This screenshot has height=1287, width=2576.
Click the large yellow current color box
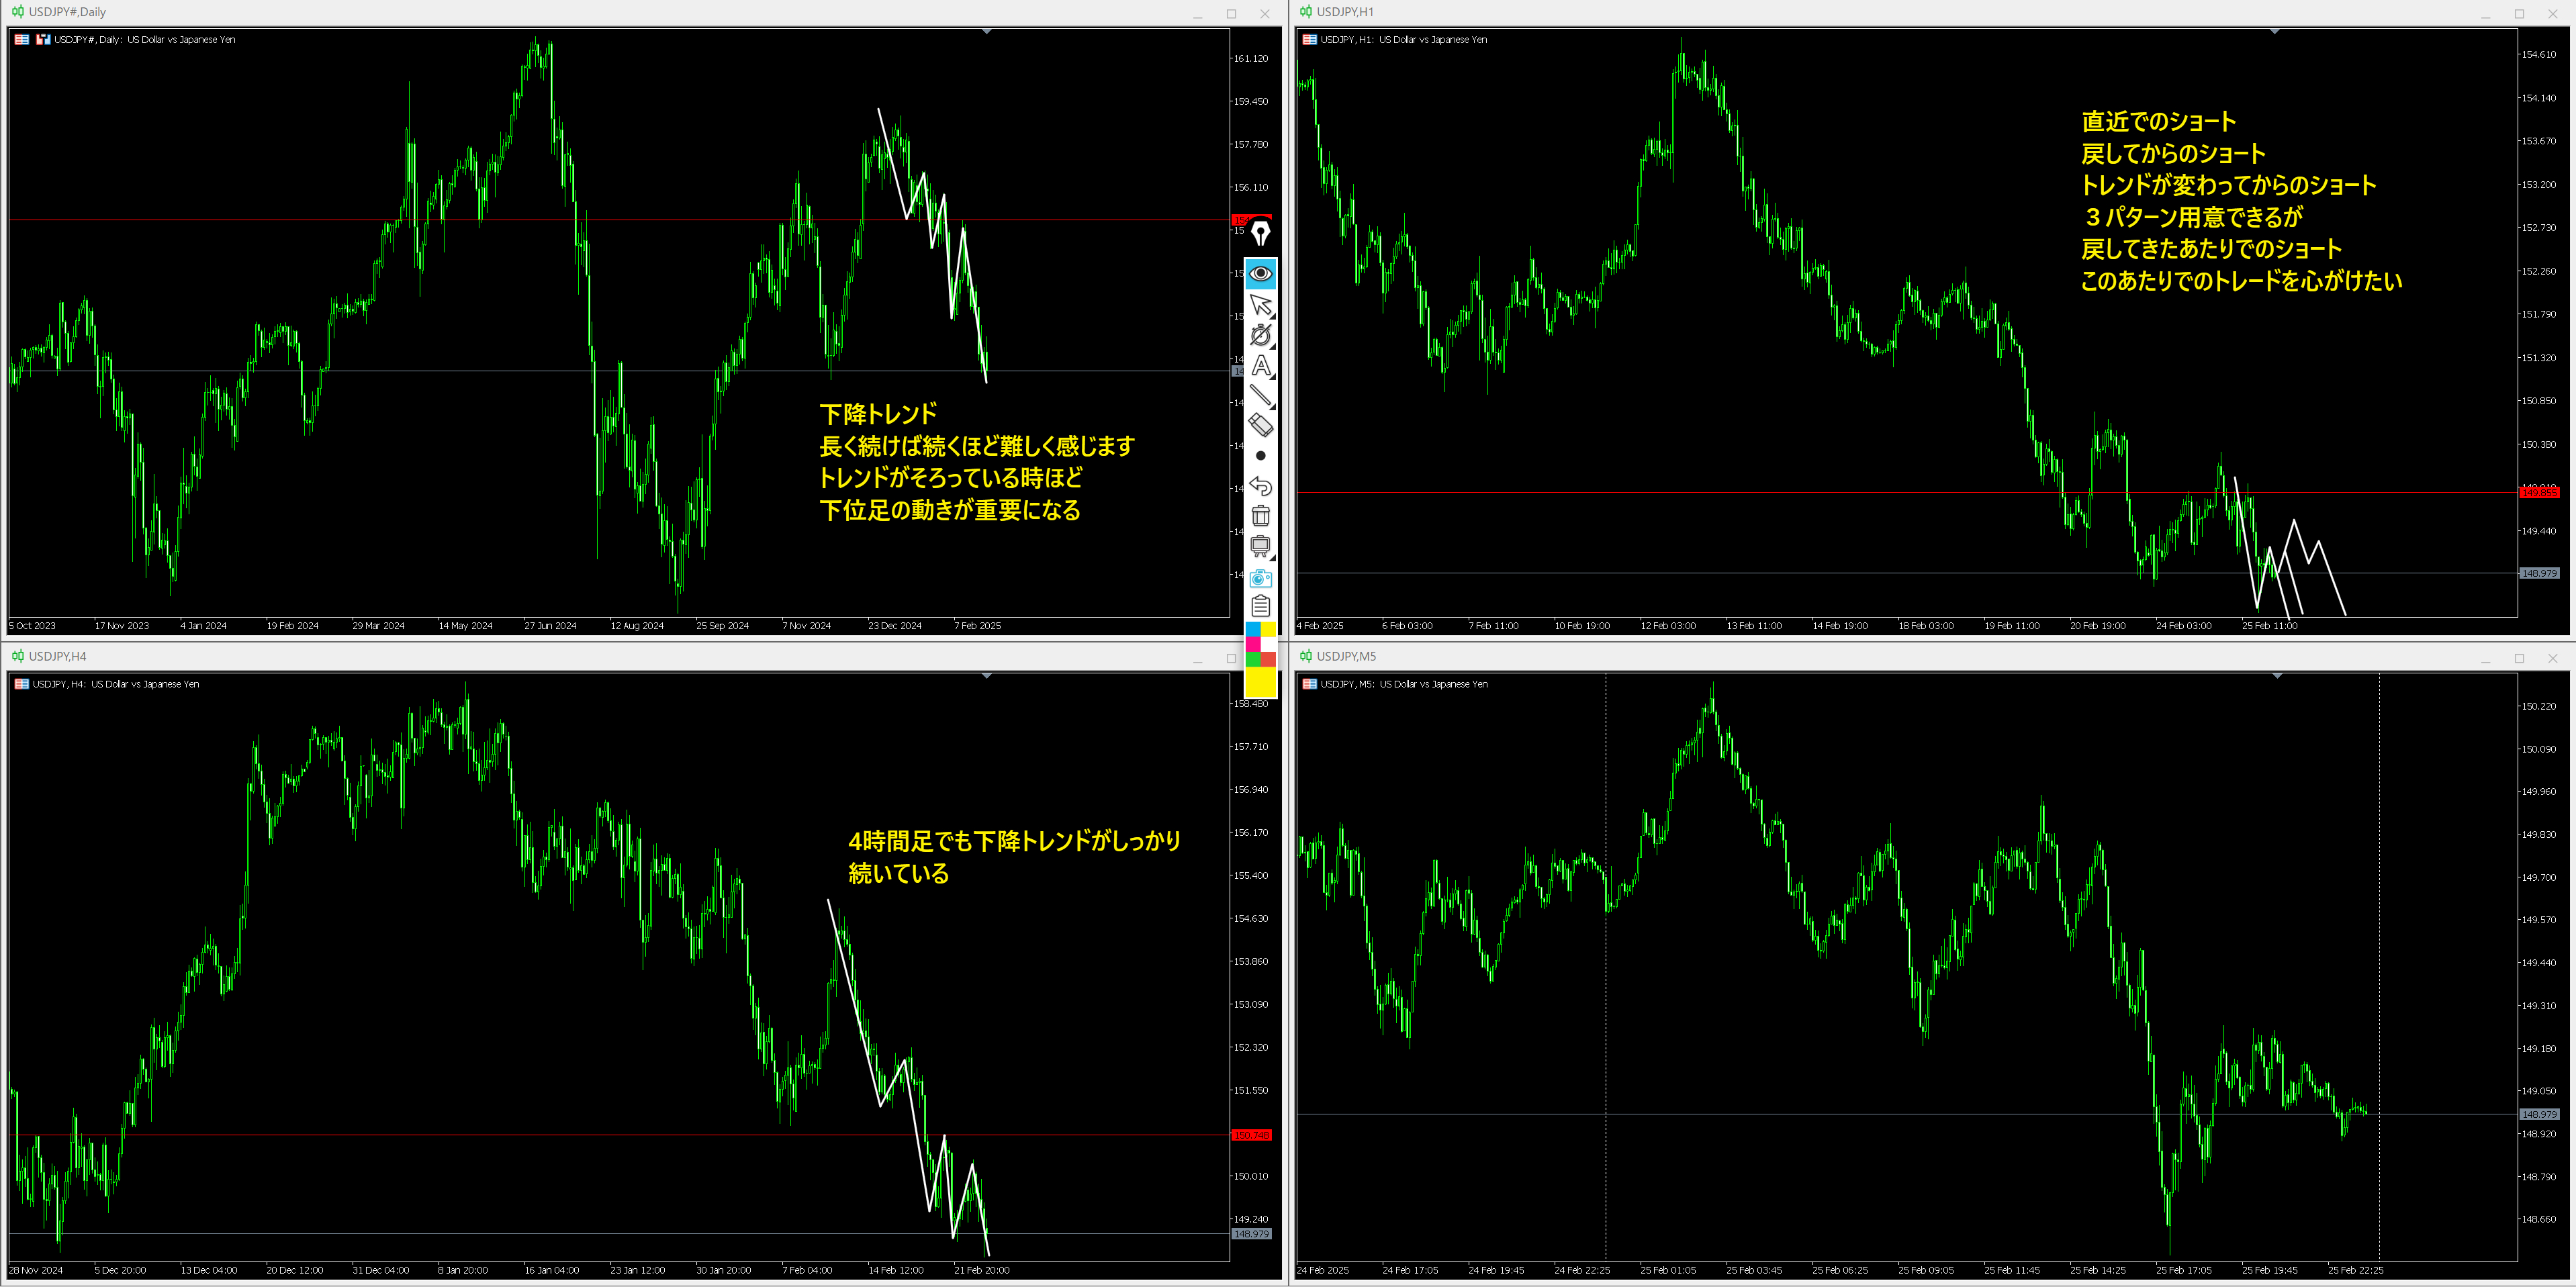click(x=1260, y=682)
